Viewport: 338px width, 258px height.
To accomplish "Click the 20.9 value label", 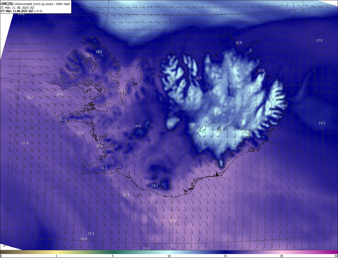I will (83, 239).
